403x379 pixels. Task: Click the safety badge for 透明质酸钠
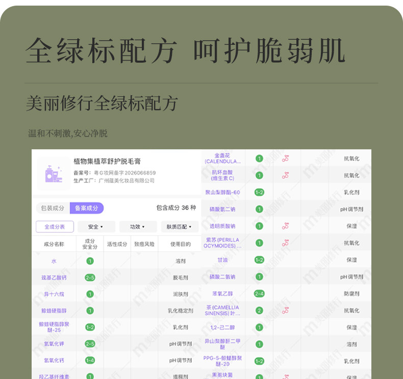(259, 226)
